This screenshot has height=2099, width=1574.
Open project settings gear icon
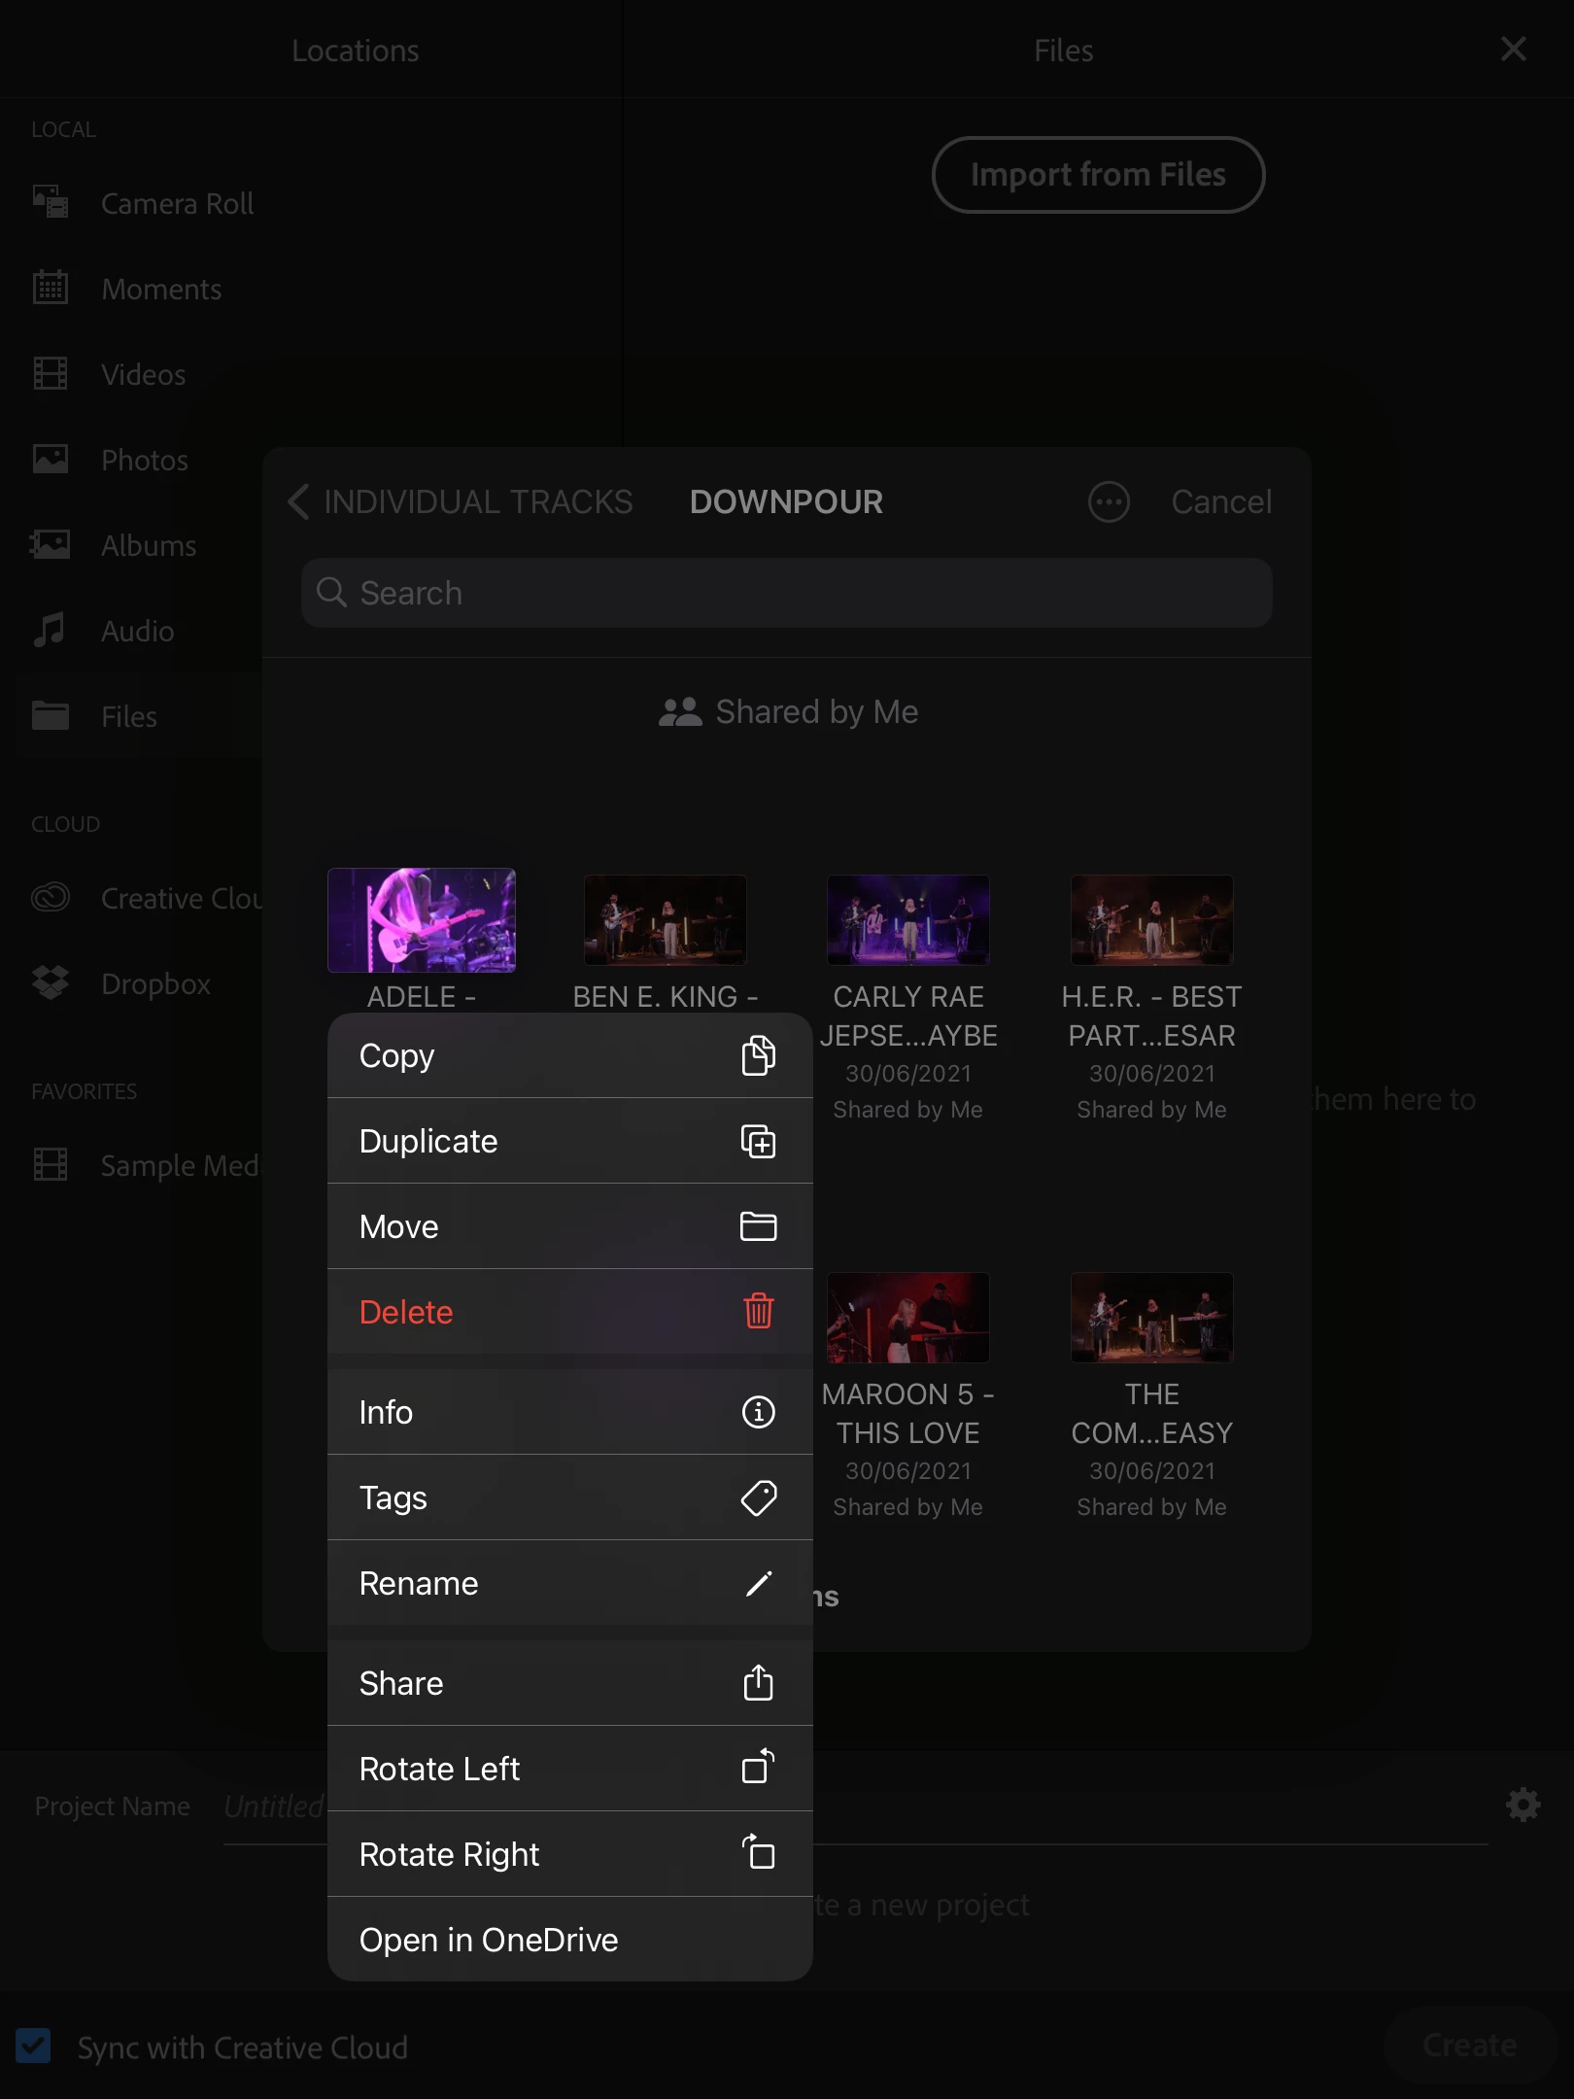[1523, 1806]
